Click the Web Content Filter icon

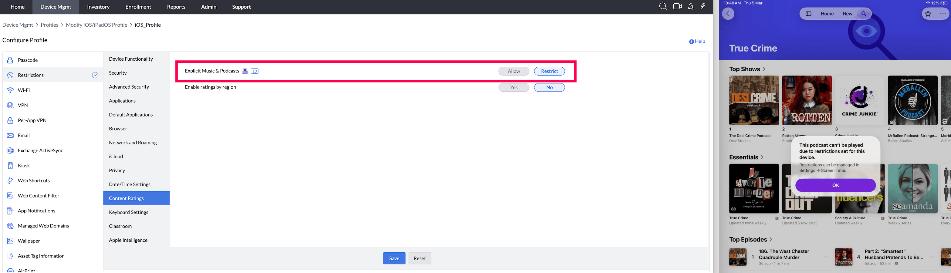coord(10,196)
